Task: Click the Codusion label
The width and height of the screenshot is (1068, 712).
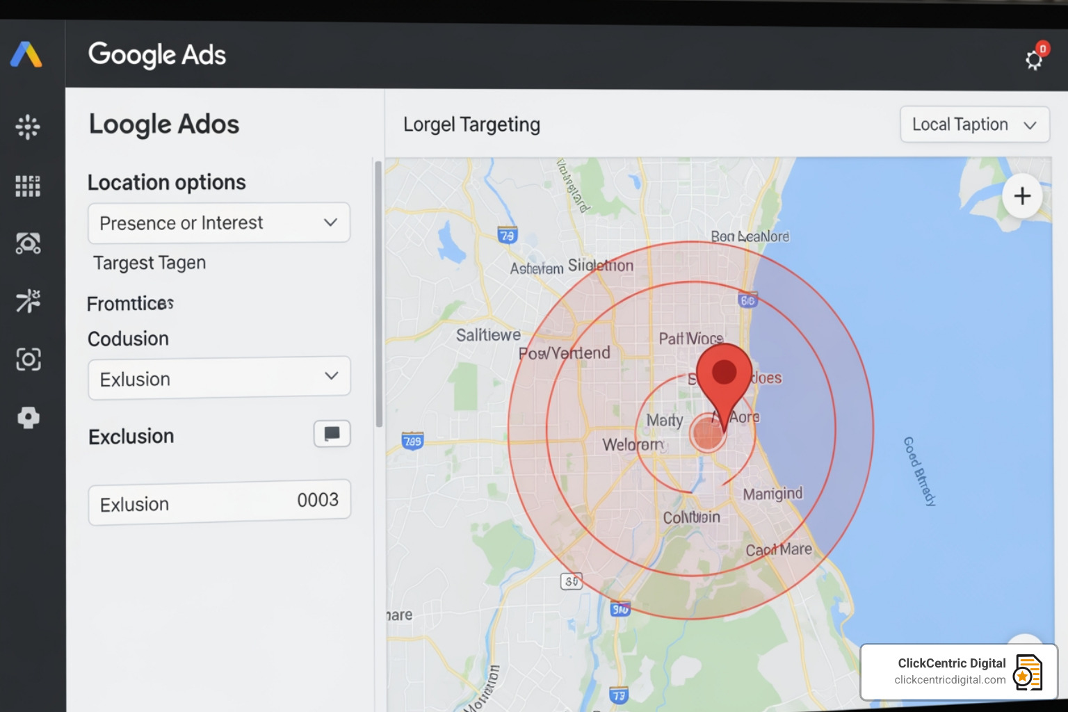Action: tap(128, 339)
